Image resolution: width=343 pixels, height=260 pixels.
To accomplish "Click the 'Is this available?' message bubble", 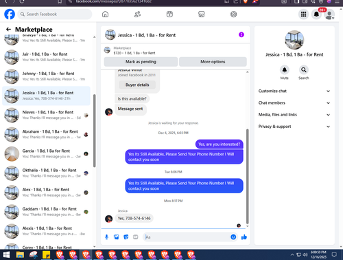I will click(132, 99).
